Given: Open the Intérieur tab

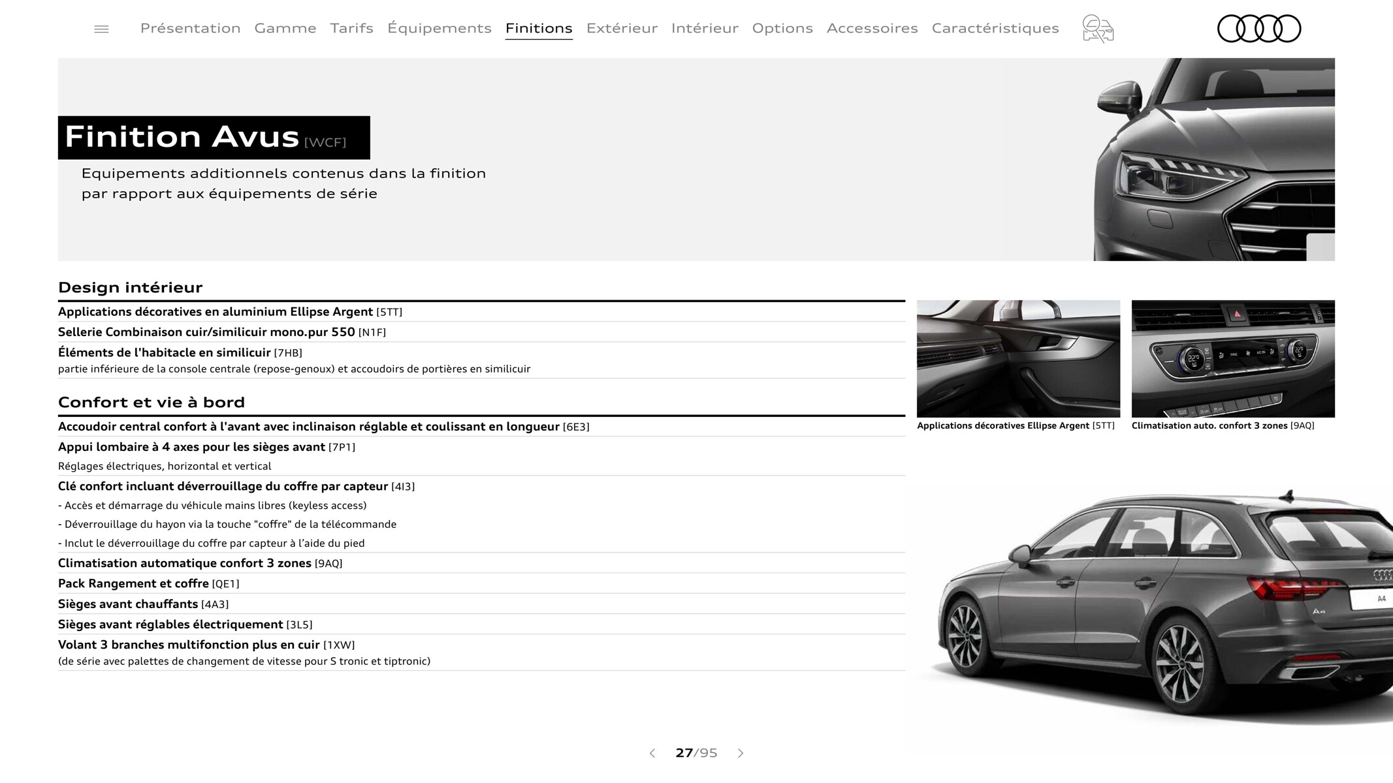Looking at the screenshot, I should click(705, 28).
